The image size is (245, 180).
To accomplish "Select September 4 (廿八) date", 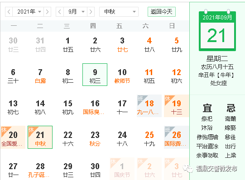I will click(149, 45).
